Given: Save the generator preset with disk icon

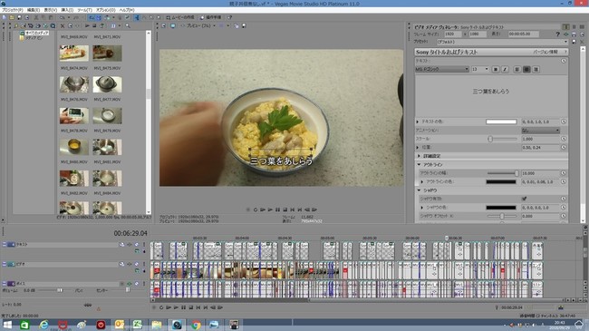Looking at the screenshot, I should coord(575,42).
